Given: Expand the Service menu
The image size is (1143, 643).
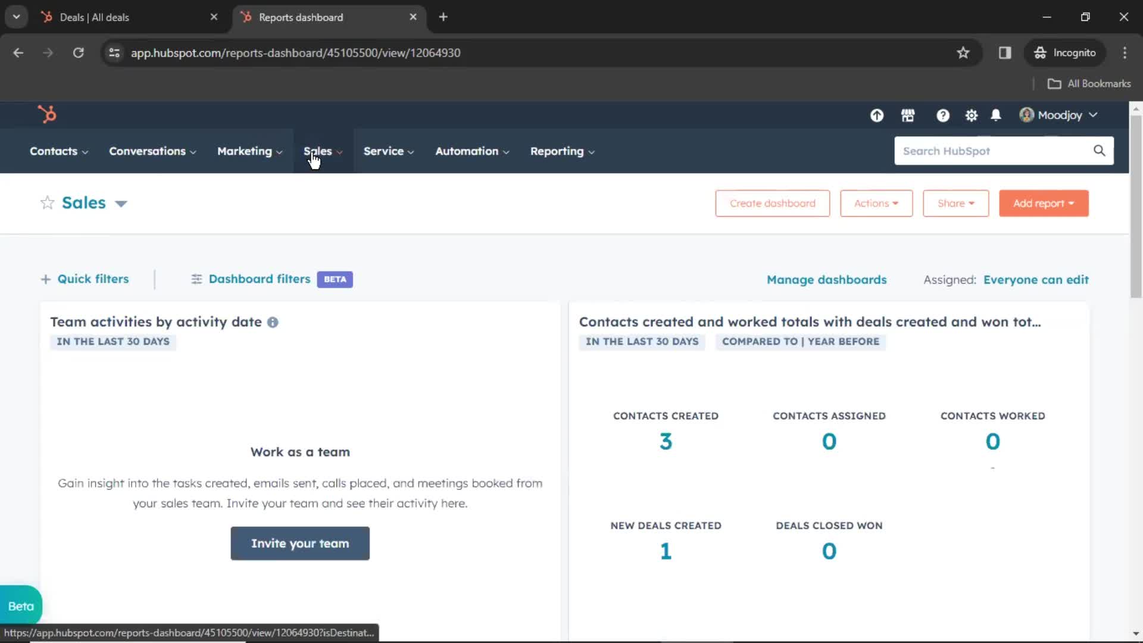Looking at the screenshot, I should 389,151.
